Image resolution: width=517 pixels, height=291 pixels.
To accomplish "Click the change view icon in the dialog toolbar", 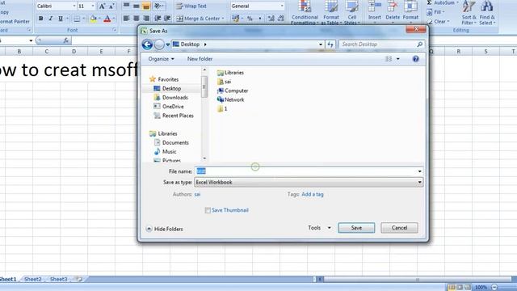I will (x=389, y=59).
